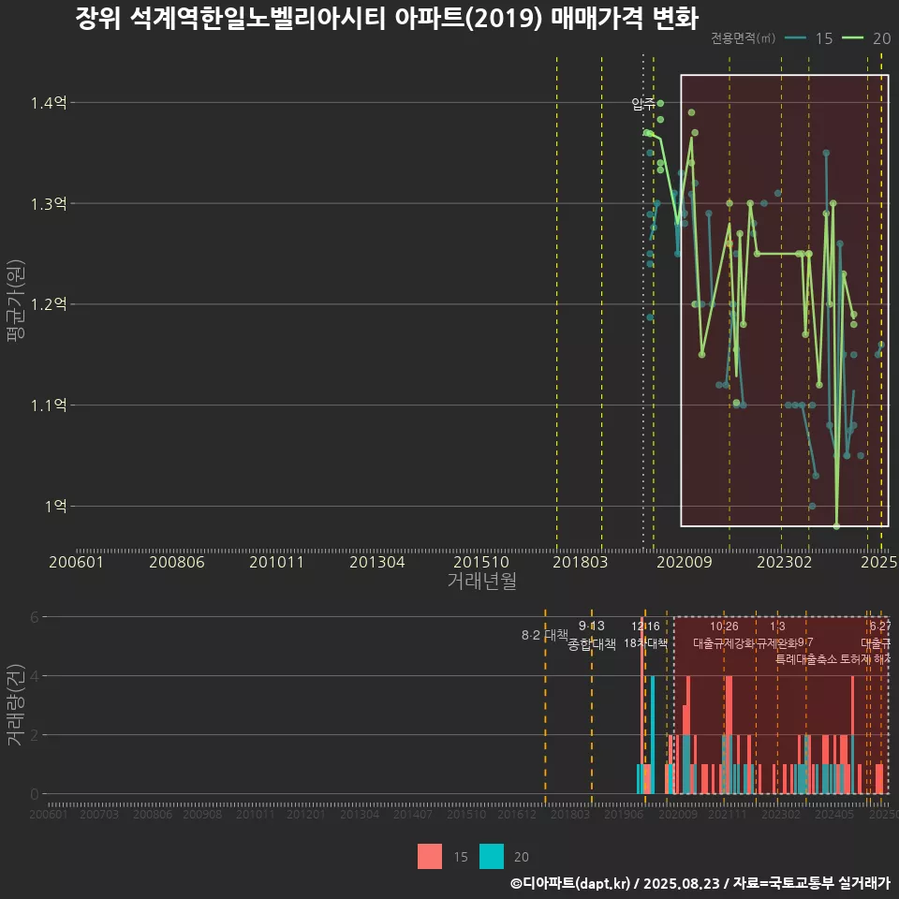The width and height of the screenshot is (899, 899).
Task: Click the 거래량(건) axis title
Action: click(x=14, y=705)
